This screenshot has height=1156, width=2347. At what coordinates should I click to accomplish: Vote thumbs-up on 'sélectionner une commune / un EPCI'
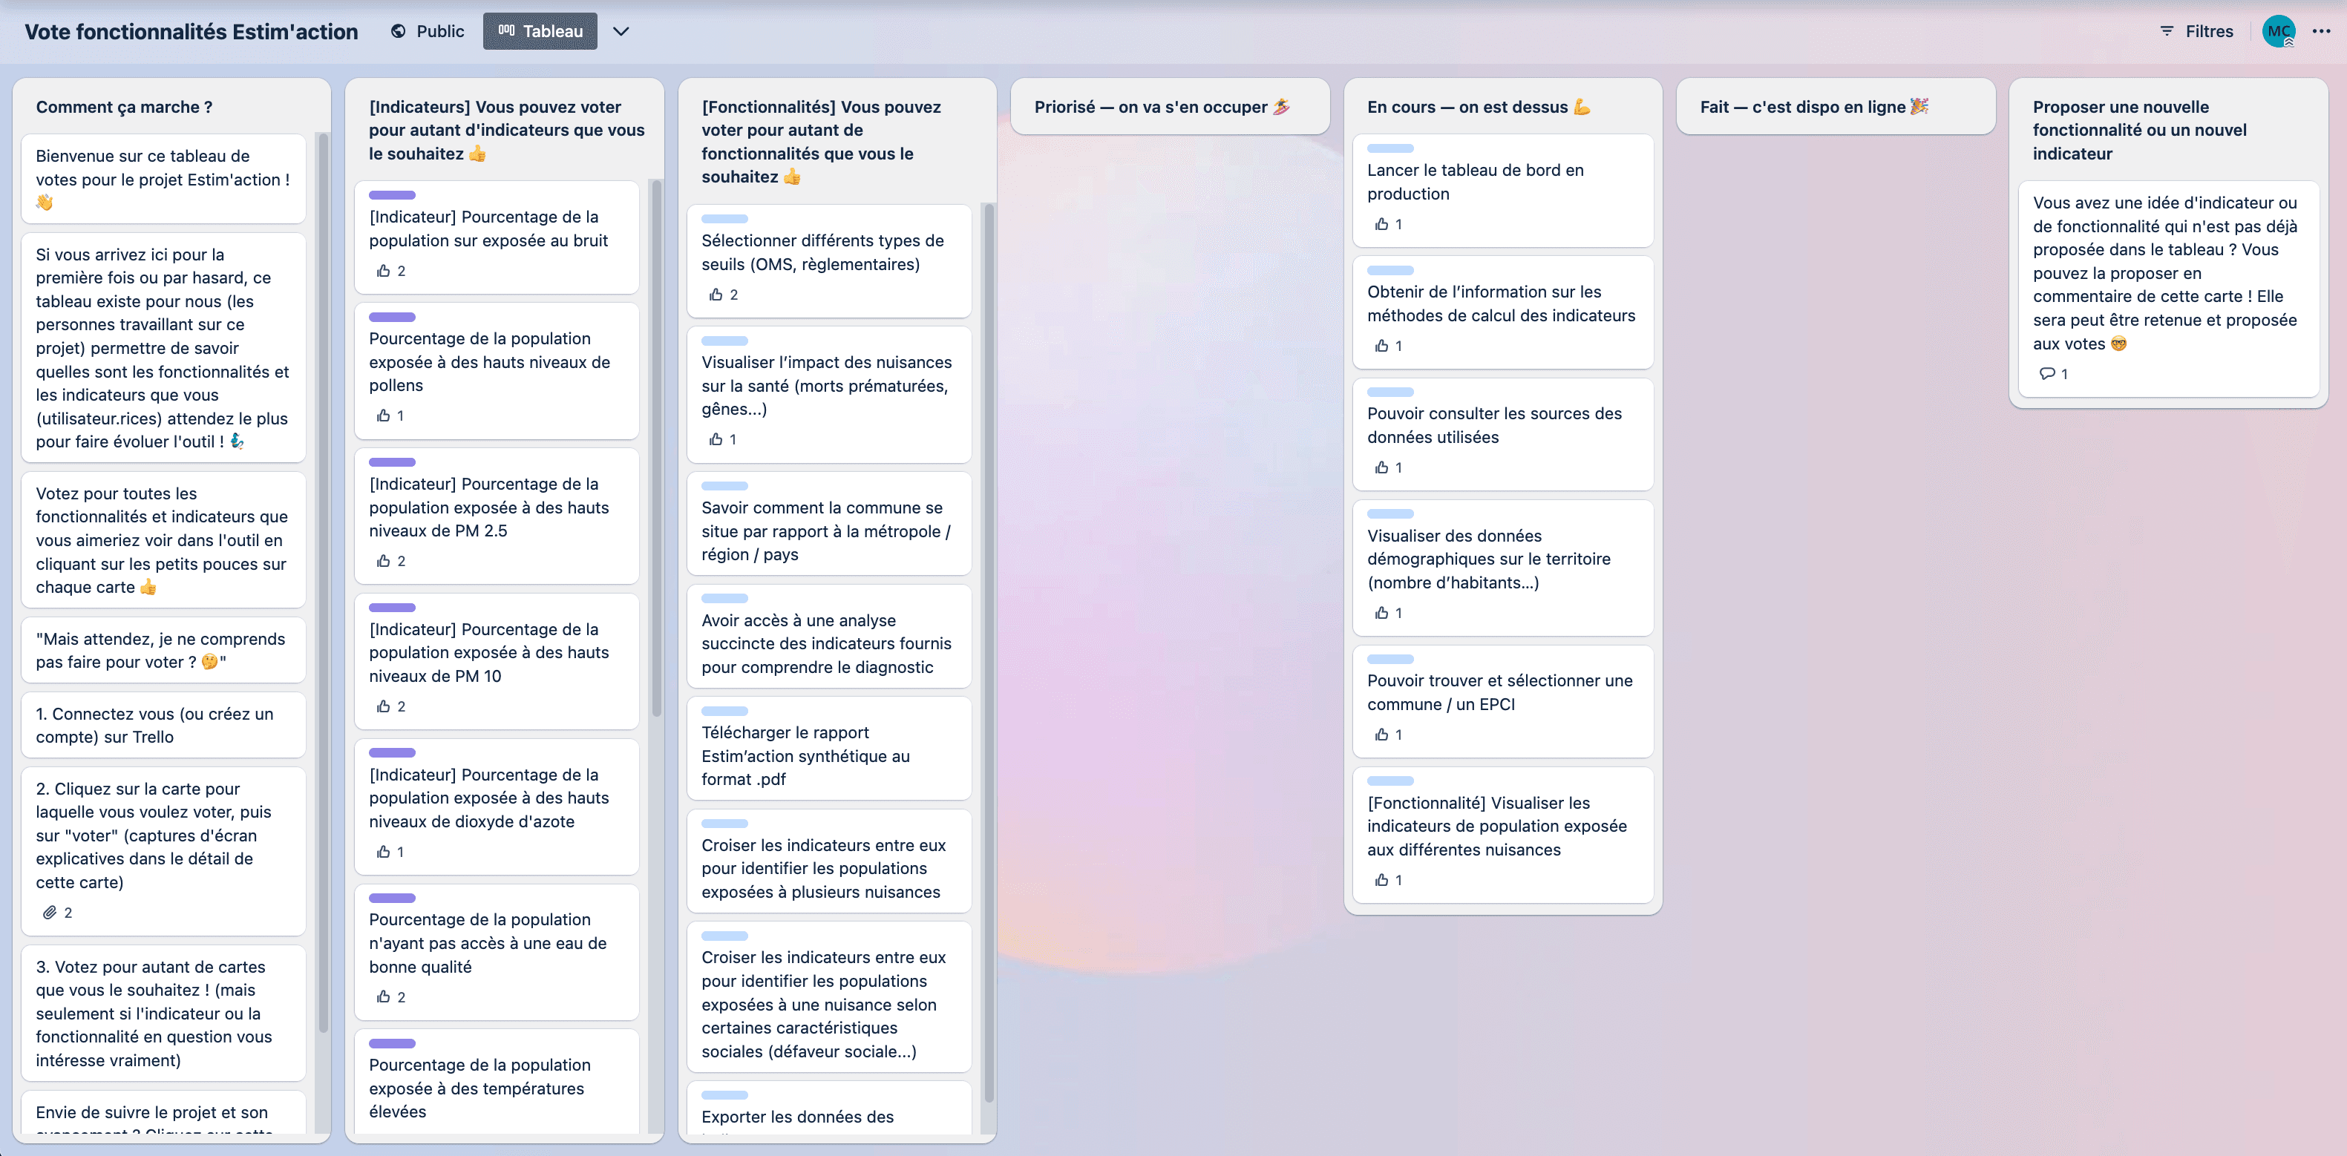coord(1382,735)
